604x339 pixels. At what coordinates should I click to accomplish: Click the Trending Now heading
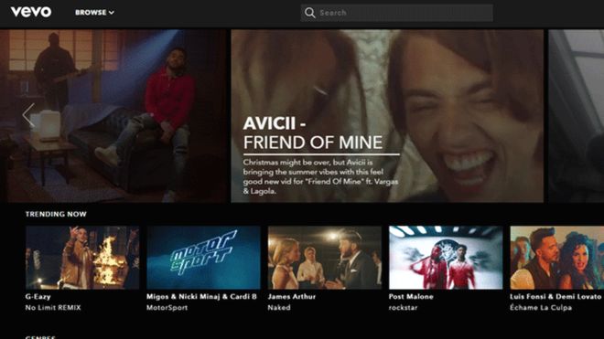[56, 215]
